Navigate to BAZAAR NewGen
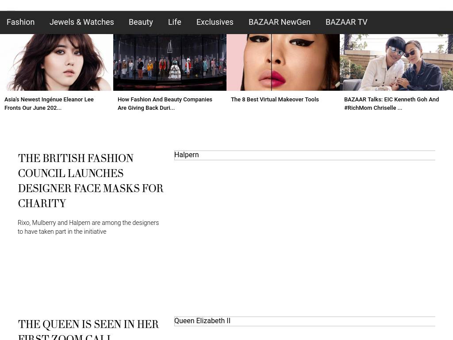The height and width of the screenshot is (340, 453). pyautogui.click(x=279, y=22)
